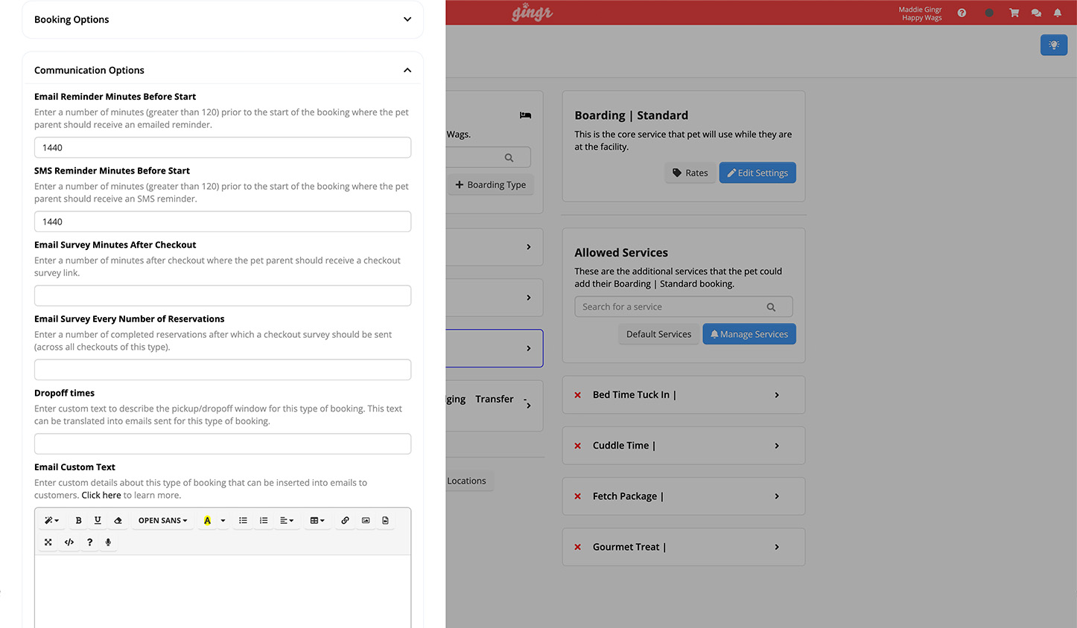Screen dimensions: 1077x628
Task: Insert a link with the chain icon
Action: point(345,521)
